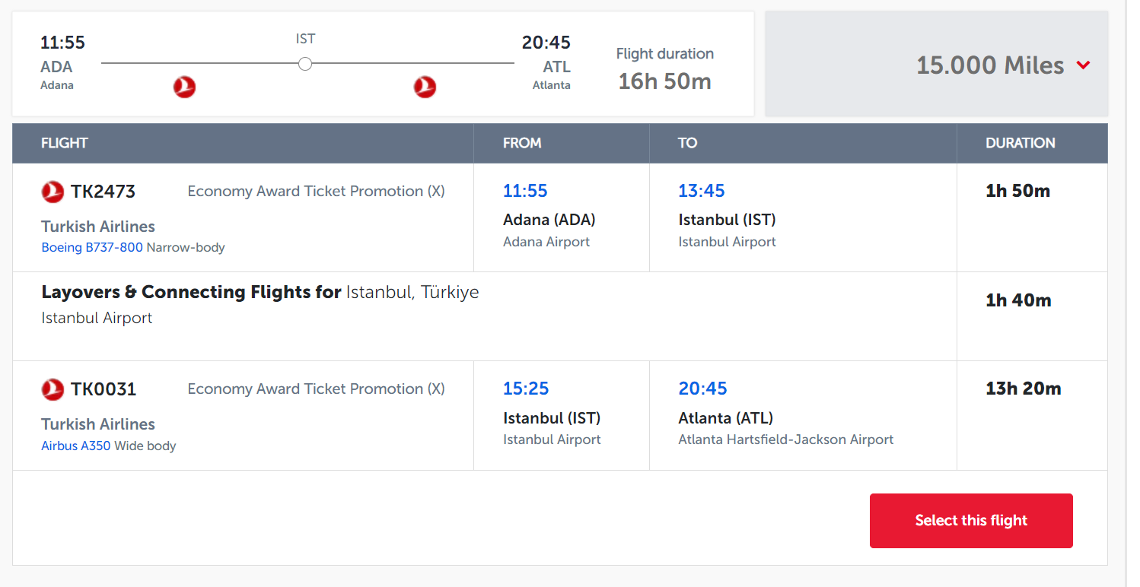Click the TO column header
Screen dimensions: 1140x587
687,143
